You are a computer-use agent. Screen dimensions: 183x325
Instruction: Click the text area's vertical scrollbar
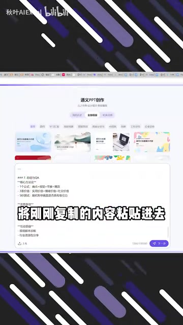click(x=168, y=232)
